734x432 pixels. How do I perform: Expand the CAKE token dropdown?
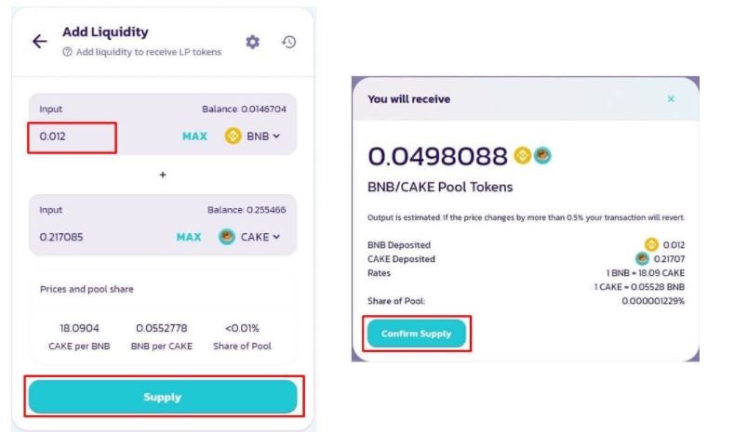[260, 237]
